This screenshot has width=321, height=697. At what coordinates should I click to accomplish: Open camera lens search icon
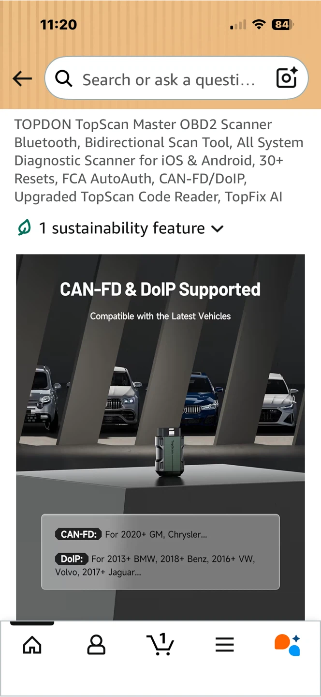point(286,78)
